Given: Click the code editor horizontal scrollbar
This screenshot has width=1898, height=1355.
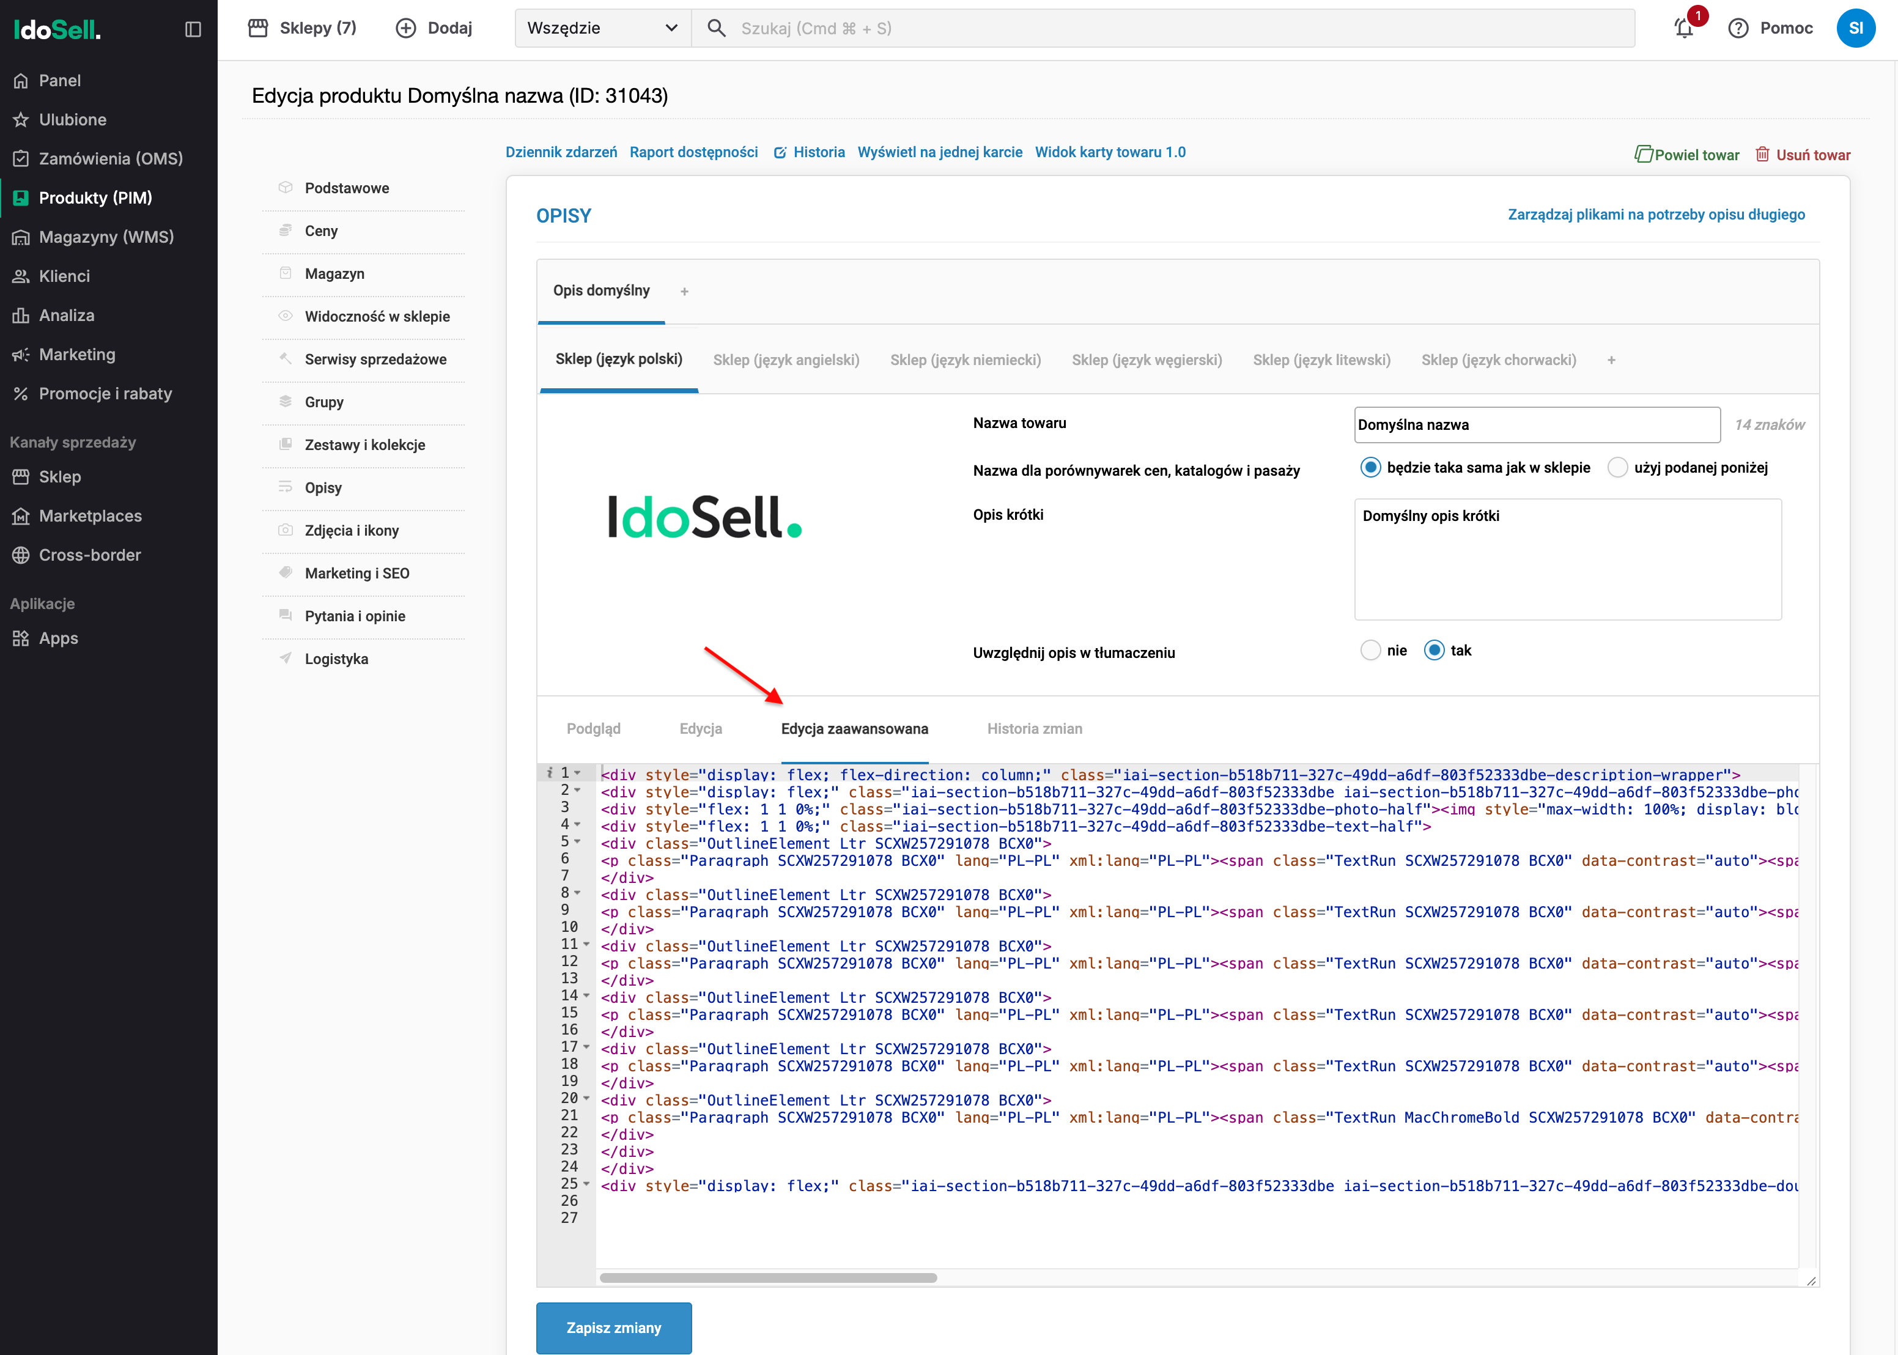Looking at the screenshot, I should [x=767, y=1277].
